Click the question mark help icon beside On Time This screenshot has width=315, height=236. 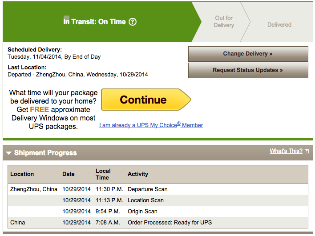pyautogui.click(x=133, y=22)
